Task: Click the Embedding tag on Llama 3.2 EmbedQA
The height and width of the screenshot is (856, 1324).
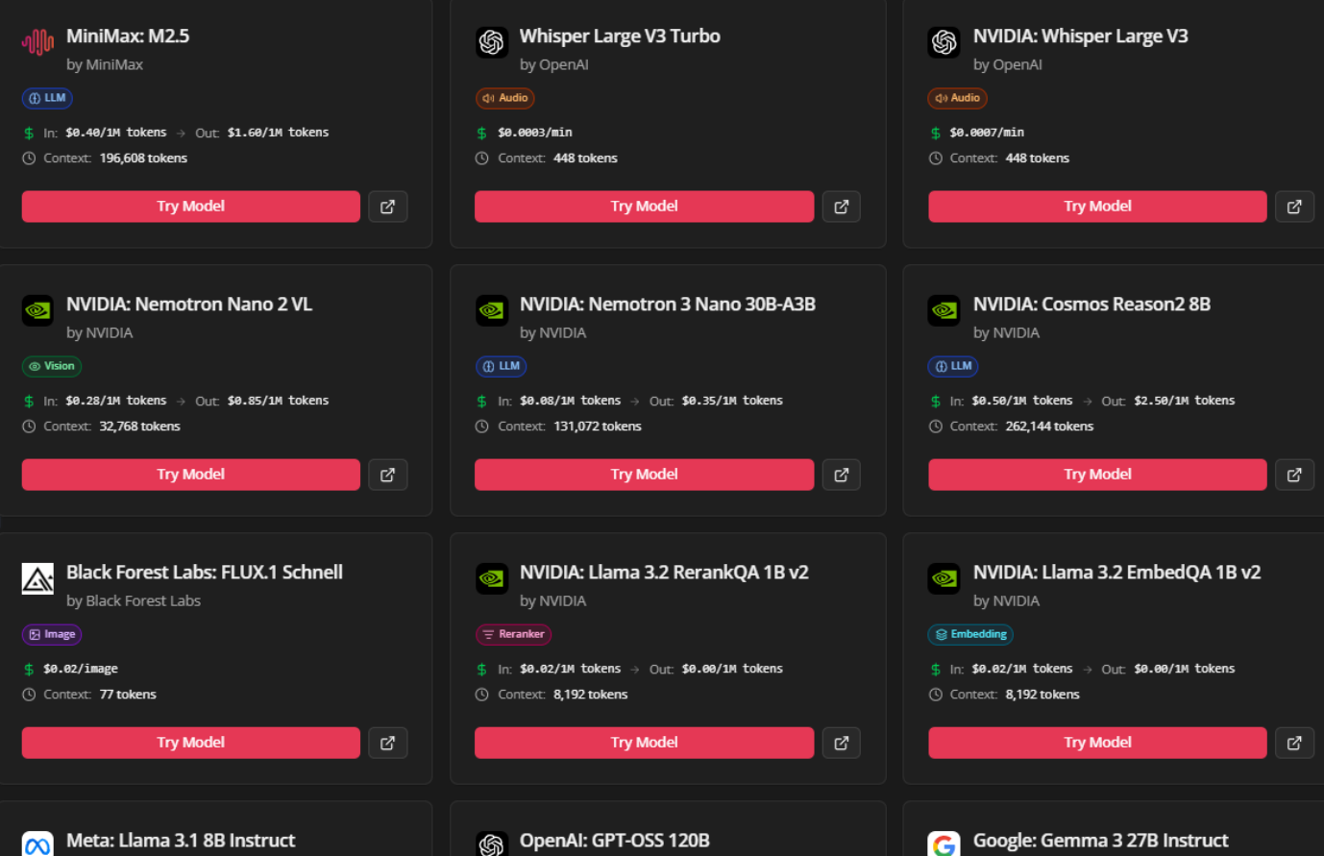Action: click(970, 634)
